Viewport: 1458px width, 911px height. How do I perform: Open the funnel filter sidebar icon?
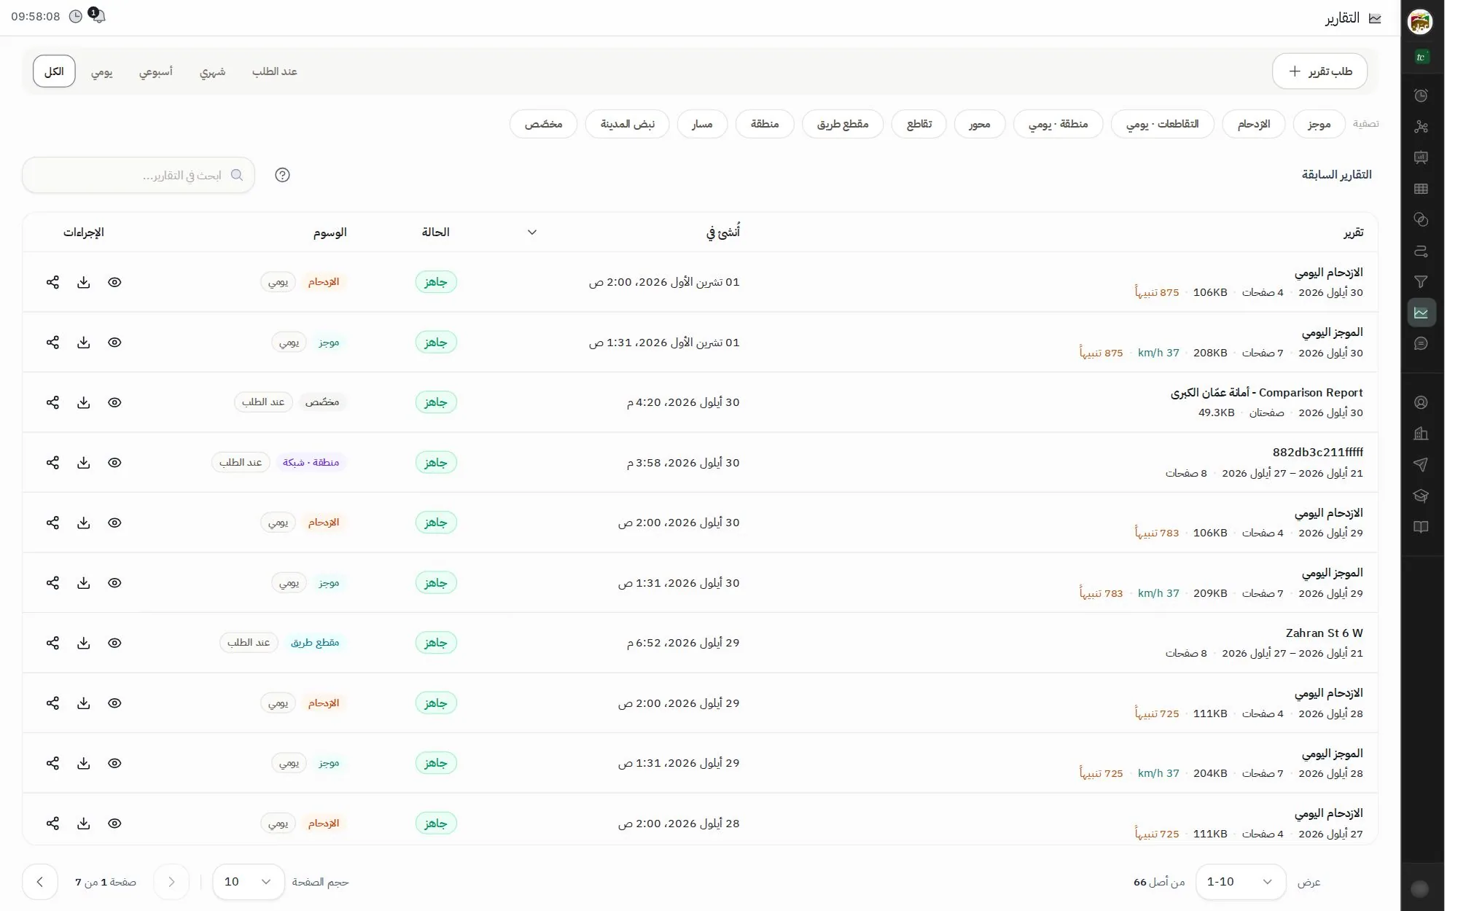click(x=1421, y=281)
